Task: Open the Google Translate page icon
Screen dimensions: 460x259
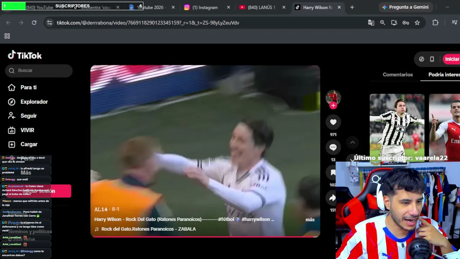Action: click(371, 23)
